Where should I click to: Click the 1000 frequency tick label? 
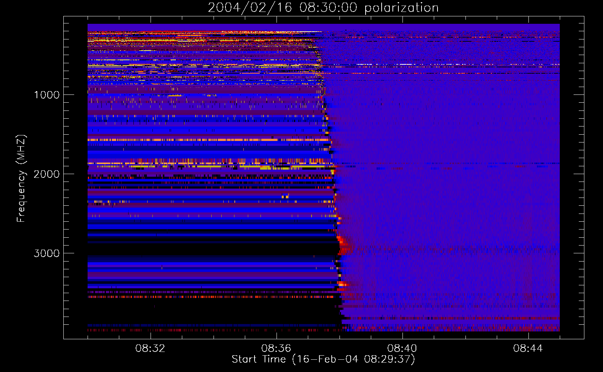[x=47, y=95]
